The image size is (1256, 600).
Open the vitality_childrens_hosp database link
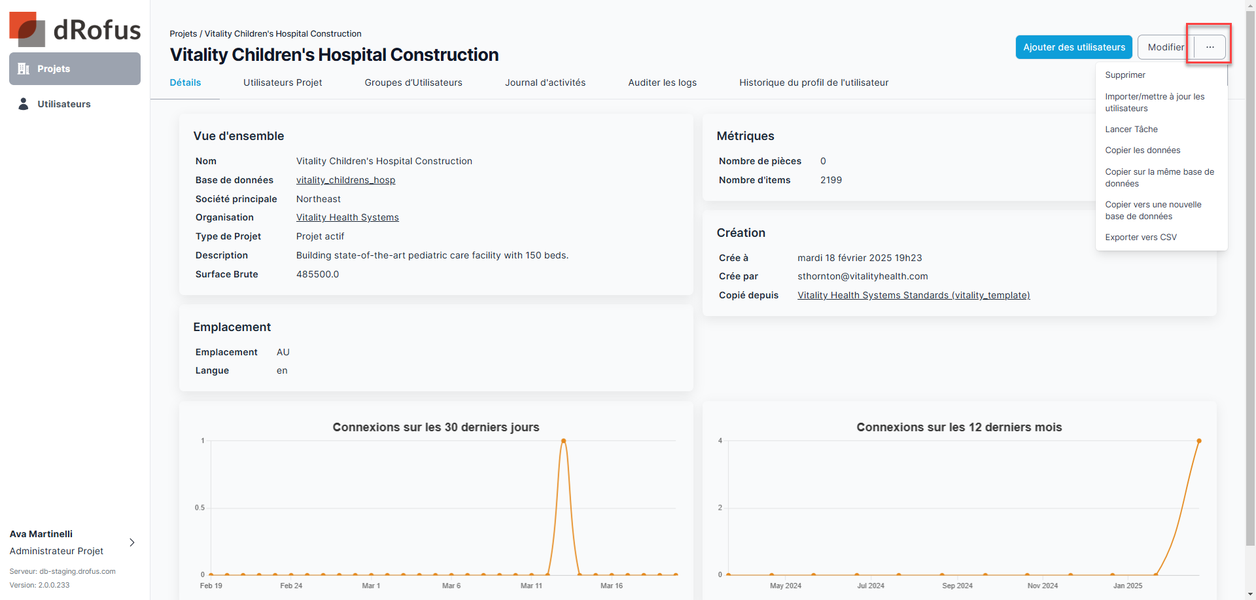(x=345, y=180)
